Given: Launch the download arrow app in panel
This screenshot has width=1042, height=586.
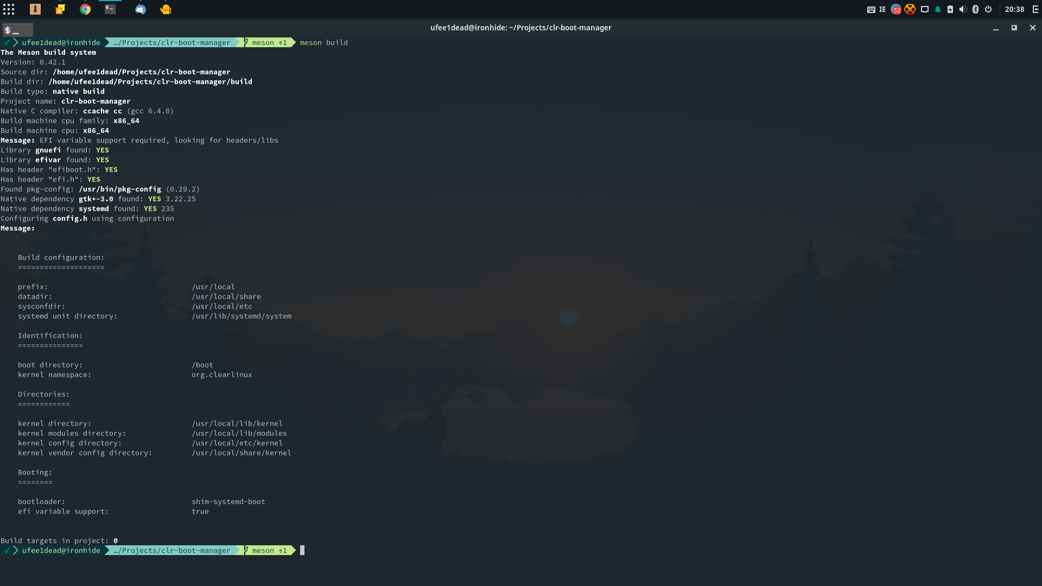Looking at the screenshot, I should click(35, 9).
